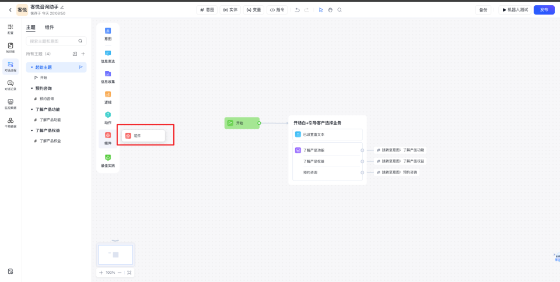Image resolution: width=560 pixels, height=282 pixels.
Task: Switch to the 组件 tab
Action: click(x=50, y=27)
